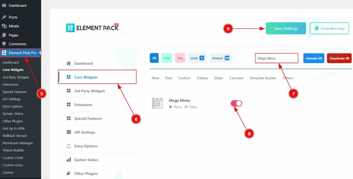Click the System Status bar chart icon
Screen dimensions: 353x179
68,160
